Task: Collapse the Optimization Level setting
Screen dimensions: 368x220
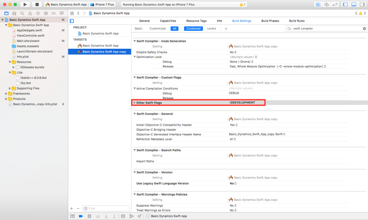Action: click(x=135, y=57)
